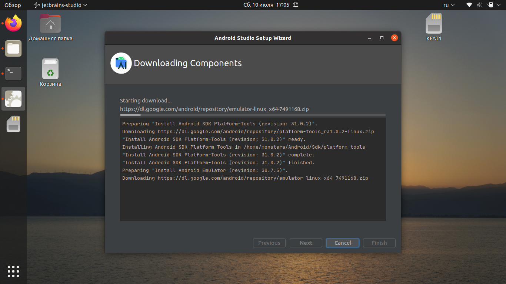The width and height of the screenshot is (506, 284).
Task: Expand the jetbrains-studio app menu
Action: point(60,5)
